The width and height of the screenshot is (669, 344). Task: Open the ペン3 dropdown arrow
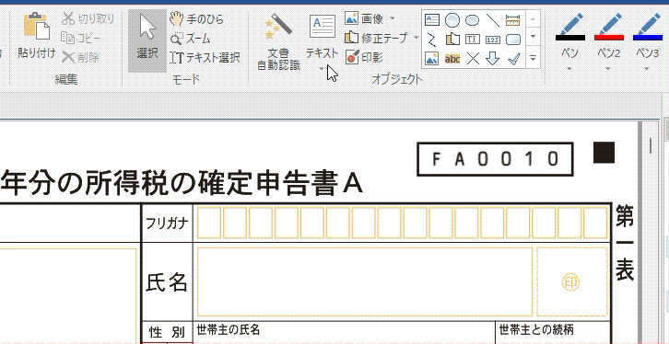pyautogui.click(x=647, y=68)
